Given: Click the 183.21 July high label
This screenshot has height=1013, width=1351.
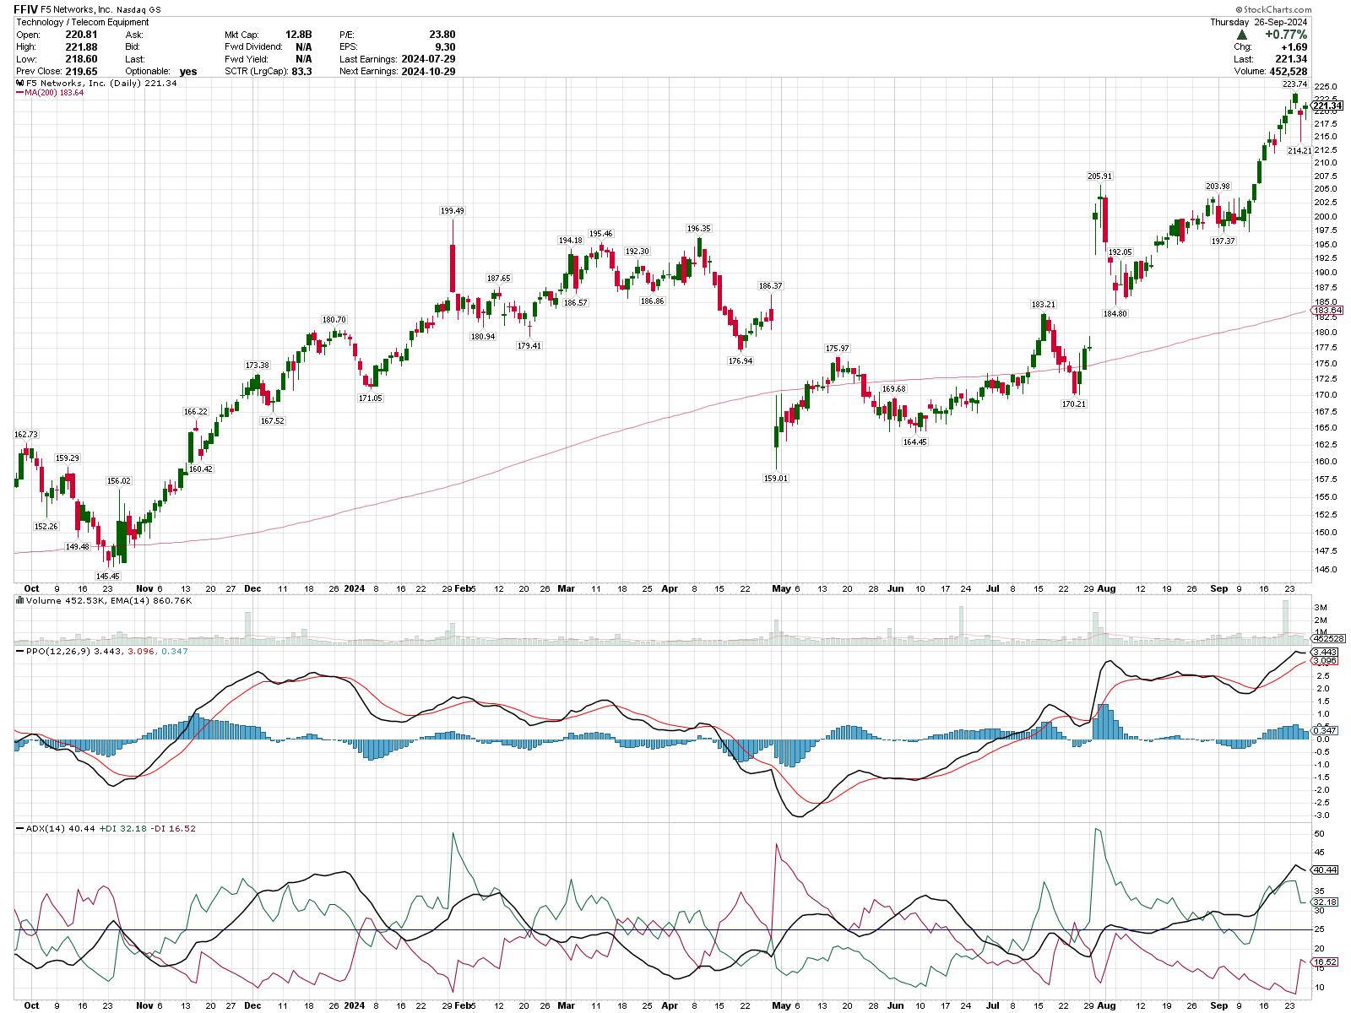Looking at the screenshot, I should [1043, 305].
